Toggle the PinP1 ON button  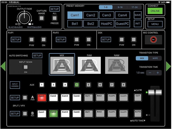coord(43,40)
